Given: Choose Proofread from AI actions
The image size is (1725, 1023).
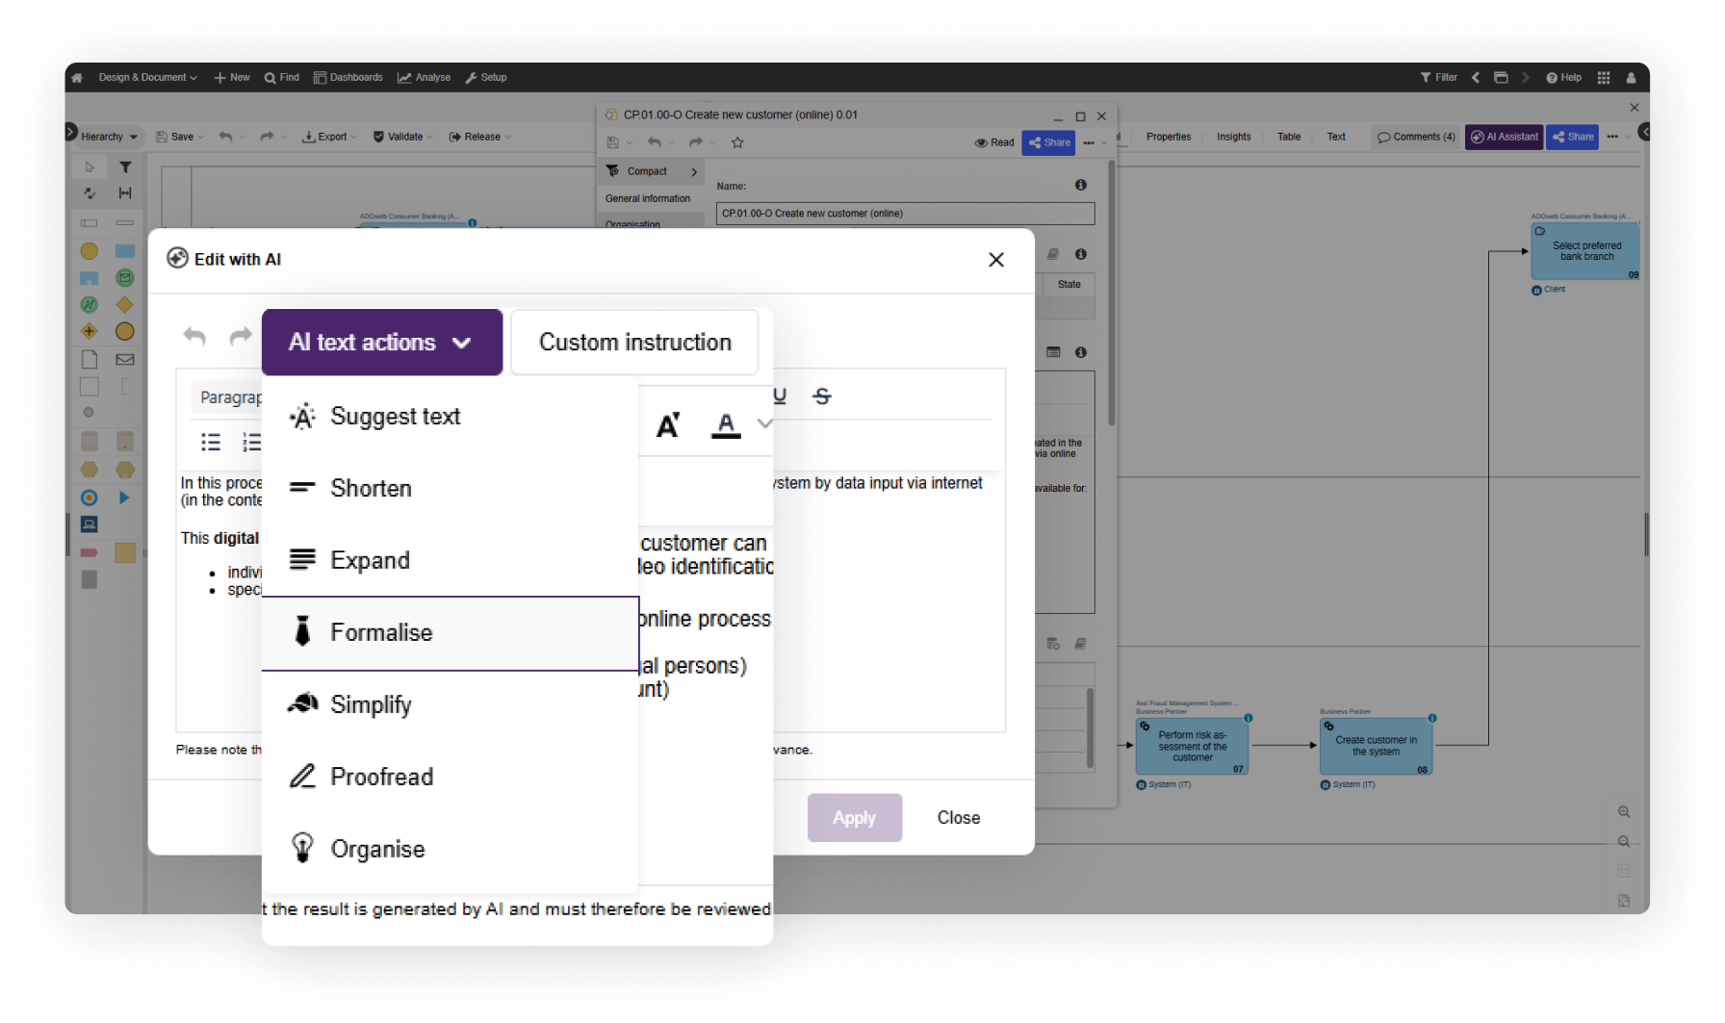Looking at the screenshot, I should (450, 778).
